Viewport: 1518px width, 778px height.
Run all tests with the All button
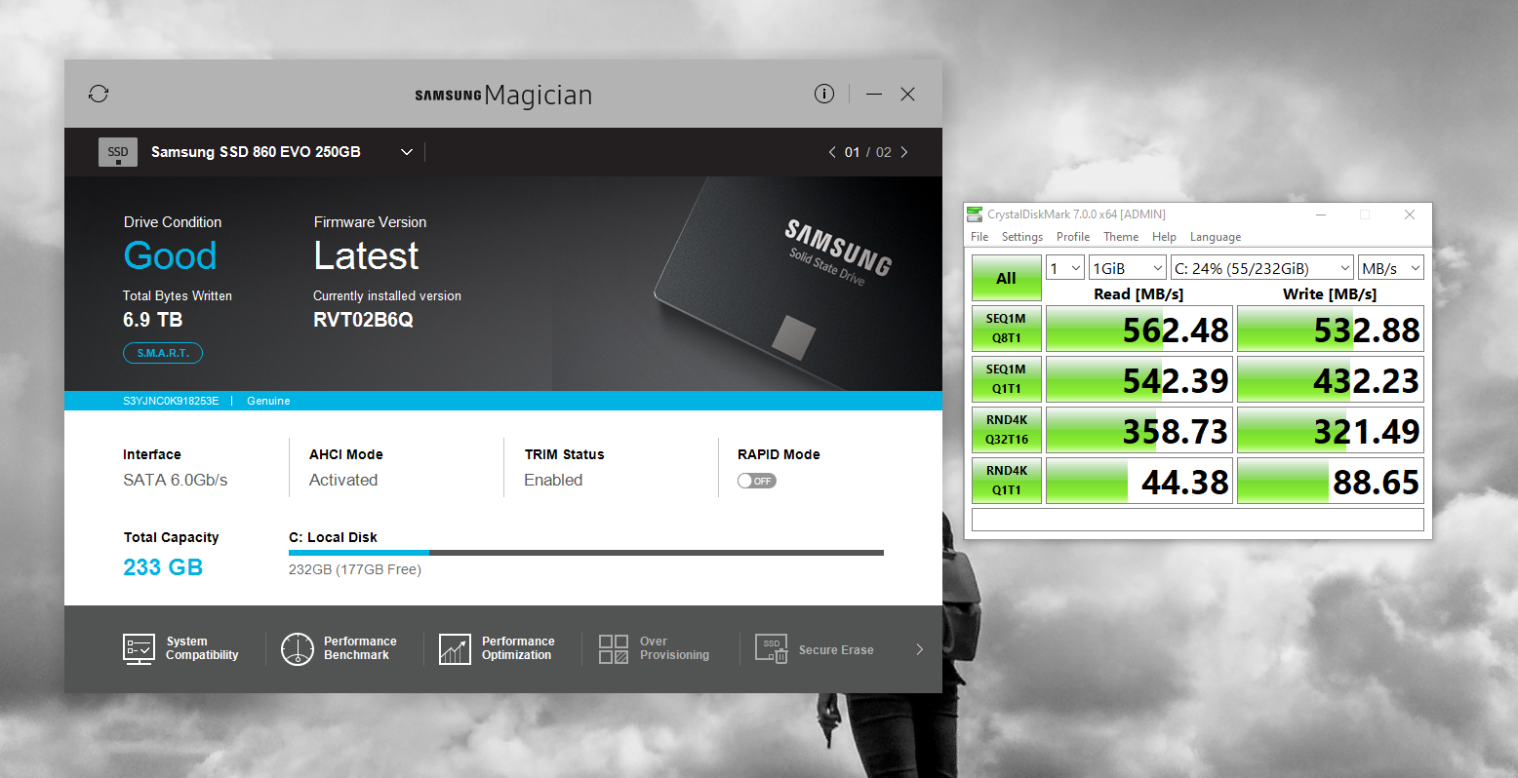(1006, 278)
